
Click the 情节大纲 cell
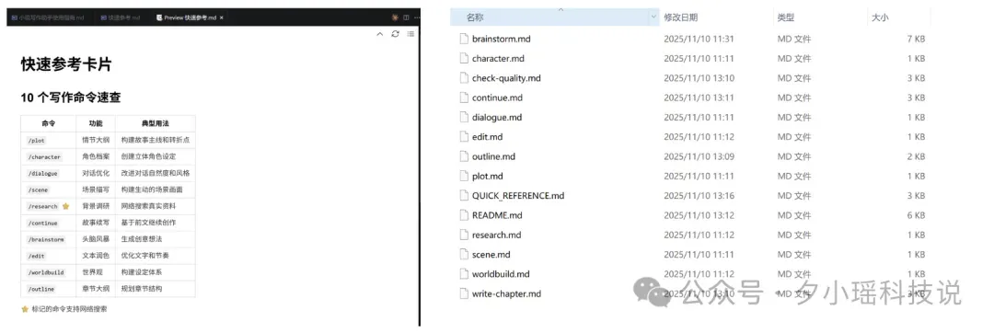96,140
